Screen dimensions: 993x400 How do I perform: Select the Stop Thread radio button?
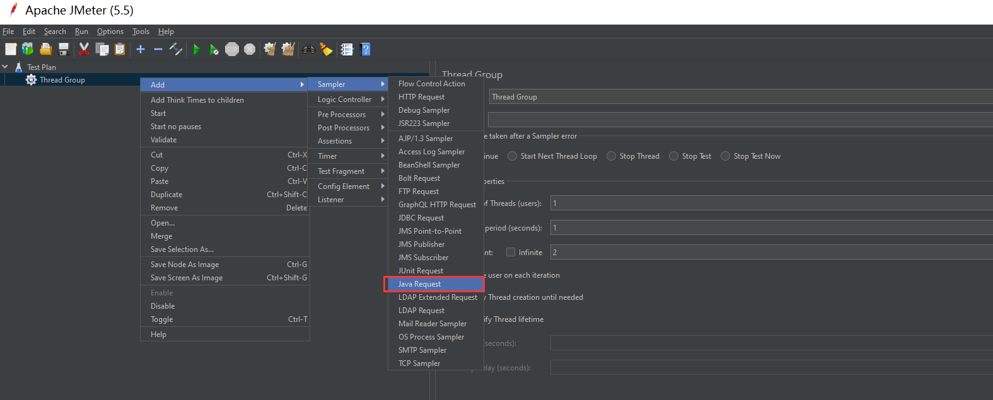click(x=611, y=156)
